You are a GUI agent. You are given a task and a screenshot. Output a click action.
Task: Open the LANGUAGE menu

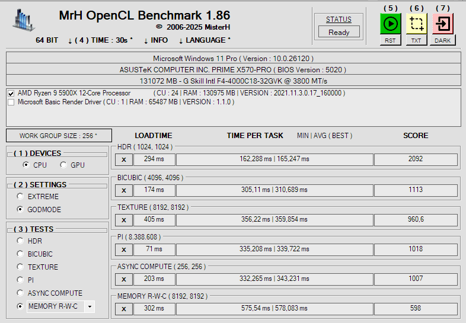[205, 40]
